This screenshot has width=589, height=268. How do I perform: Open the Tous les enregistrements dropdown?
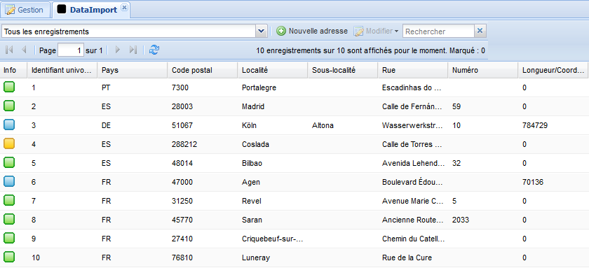click(x=262, y=31)
